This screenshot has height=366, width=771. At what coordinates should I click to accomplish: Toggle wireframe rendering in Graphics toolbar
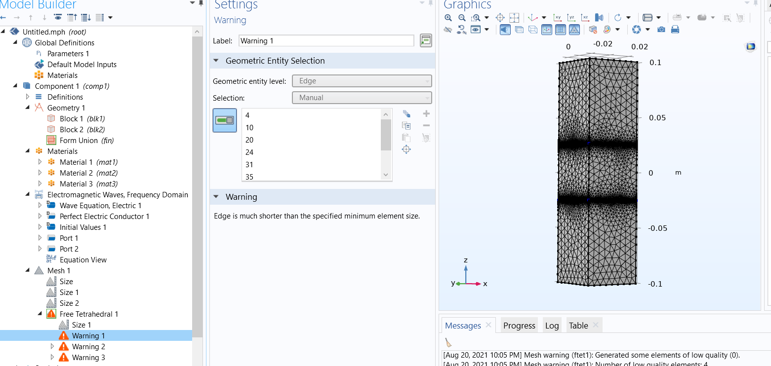(533, 30)
